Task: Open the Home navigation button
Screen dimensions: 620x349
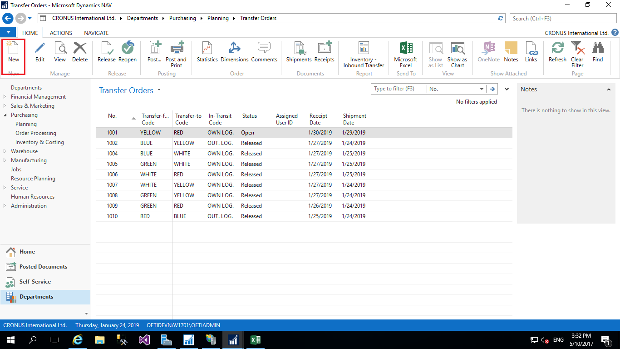Action: click(x=45, y=252)
